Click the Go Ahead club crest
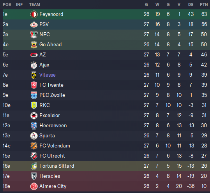The image size is (210, 193). pyautogui.click(x=34, y=45)
